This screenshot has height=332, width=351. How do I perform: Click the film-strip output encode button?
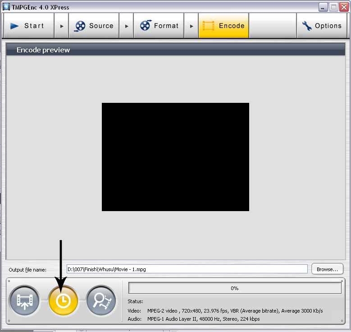[x=24, y=300]
